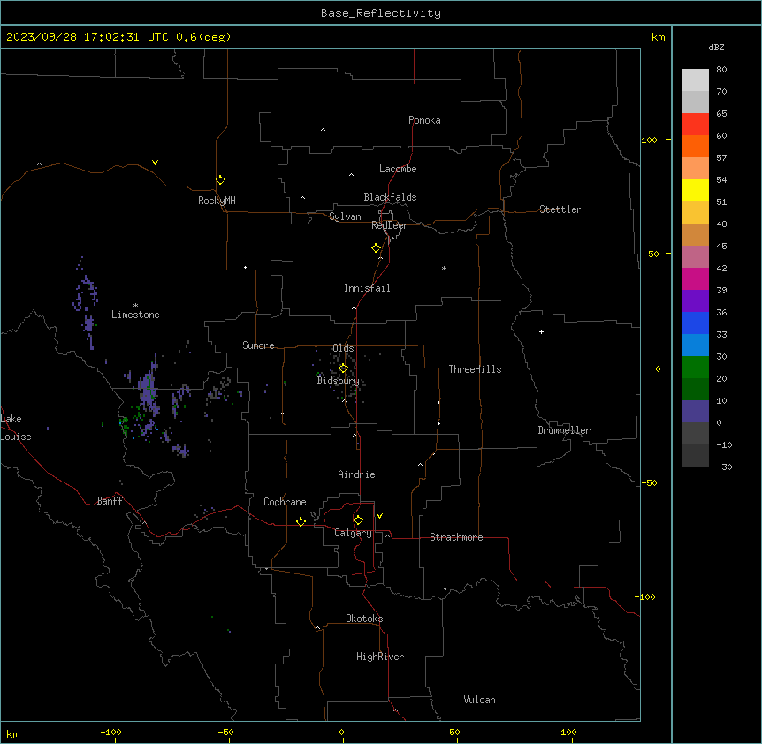Select the magenta 39-42 dBZ legend swatch
This screenshot has width=762, height=744.
pos(695,278)
